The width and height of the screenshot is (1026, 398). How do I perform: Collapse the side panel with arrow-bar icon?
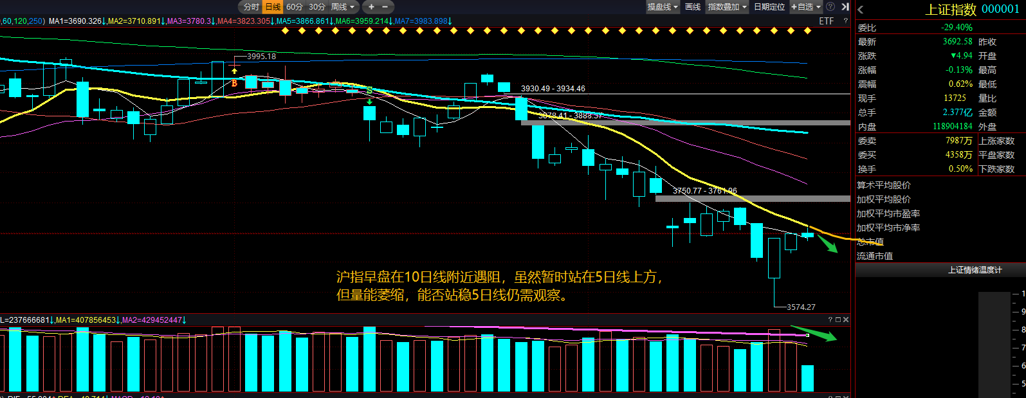845,7
